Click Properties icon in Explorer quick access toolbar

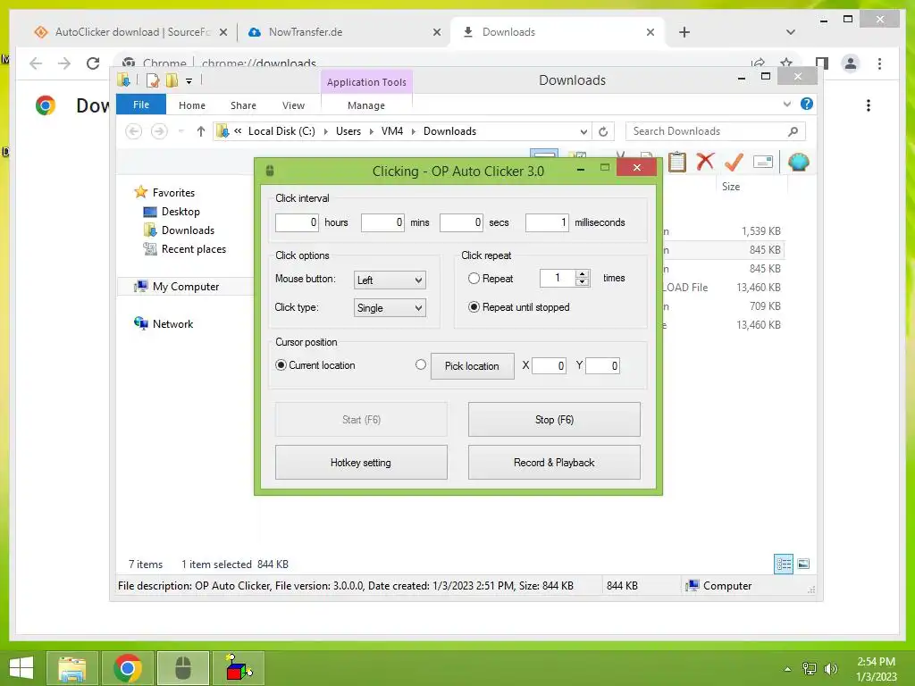click(152, 80)
